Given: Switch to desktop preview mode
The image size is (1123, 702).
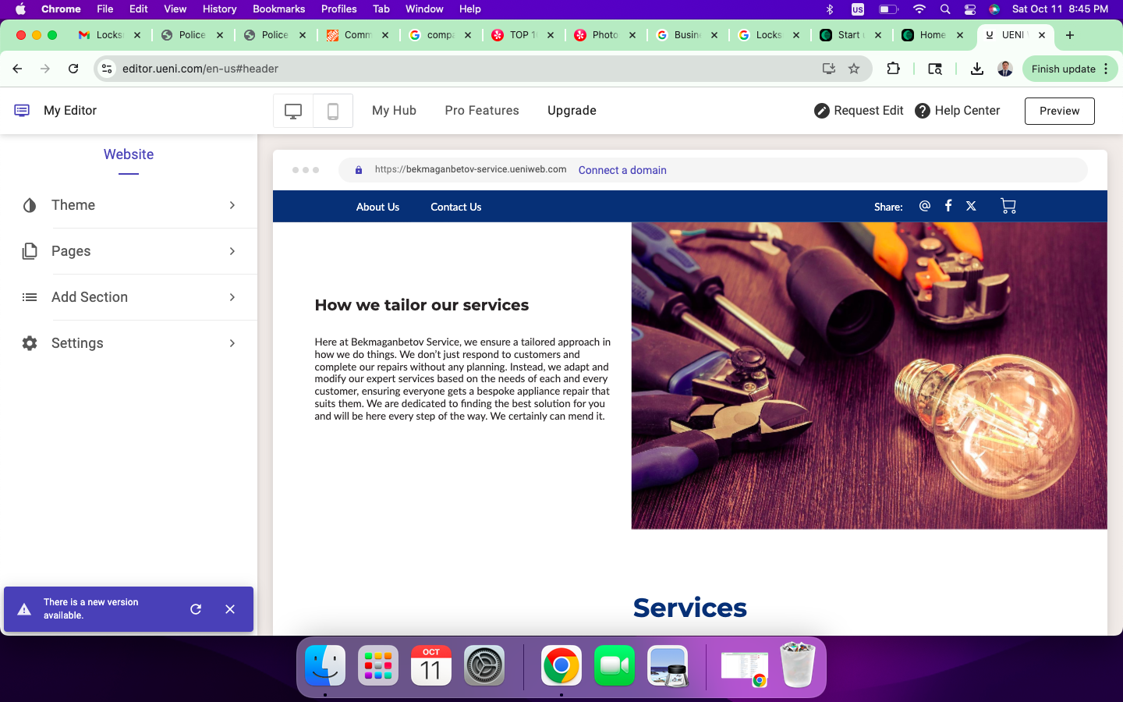Looking at the screenshot, I should (293, 111).
